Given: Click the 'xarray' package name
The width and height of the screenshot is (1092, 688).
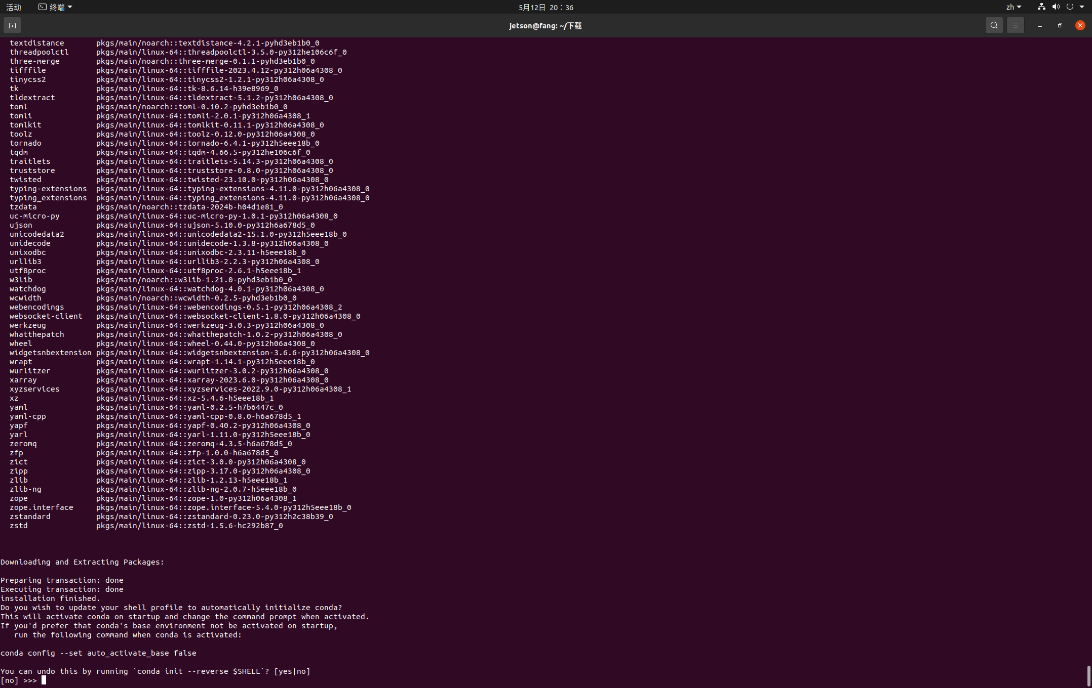Looking at the screenshot, I should coord(23,380).
